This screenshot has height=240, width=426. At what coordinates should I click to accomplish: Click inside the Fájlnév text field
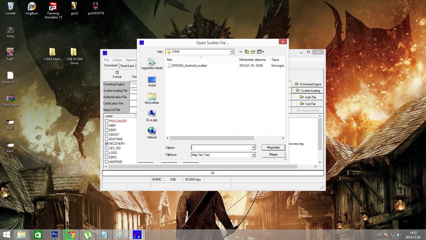(x=221, y=147)
